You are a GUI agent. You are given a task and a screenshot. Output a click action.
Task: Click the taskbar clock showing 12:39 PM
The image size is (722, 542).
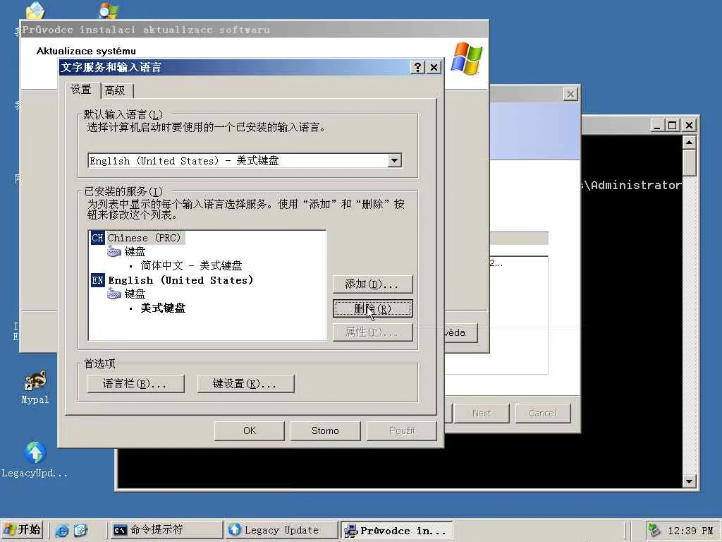point(690,531)
